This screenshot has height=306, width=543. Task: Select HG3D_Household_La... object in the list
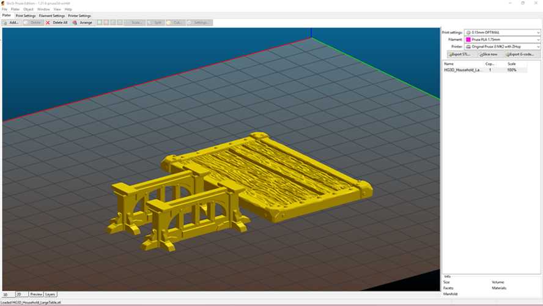463,70
